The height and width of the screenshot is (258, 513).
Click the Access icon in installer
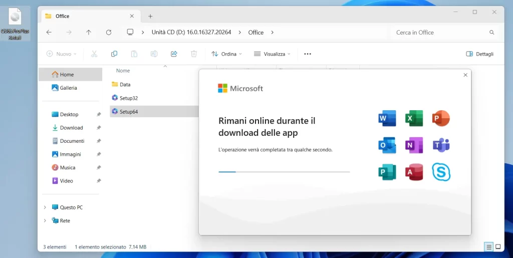pos(414,172)
